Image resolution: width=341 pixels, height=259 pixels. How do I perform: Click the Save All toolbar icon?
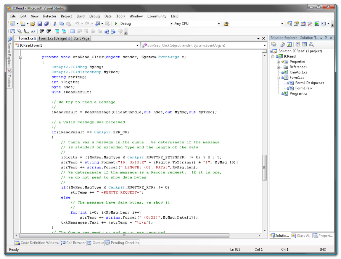[x=46, y=24]
